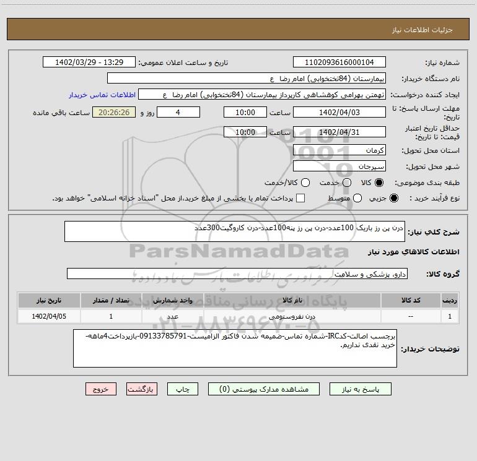477x461 pixels.
Task: Tick the اسناد خزانه اسلامی payment checkbox
Action: click(300, 198)
